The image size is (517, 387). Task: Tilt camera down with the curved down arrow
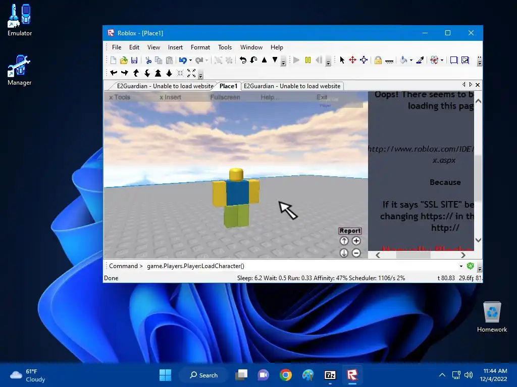tap(147, 73)
